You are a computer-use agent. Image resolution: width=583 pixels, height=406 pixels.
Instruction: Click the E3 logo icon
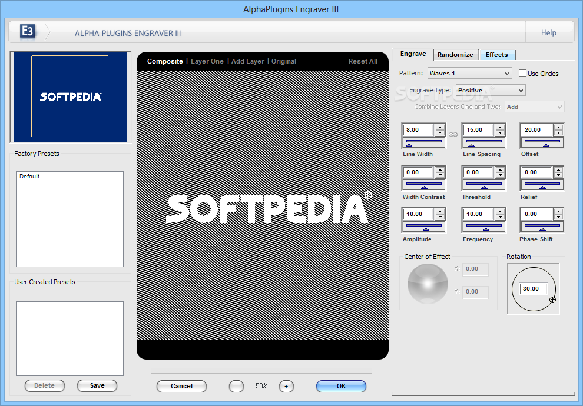click(28, 32)
